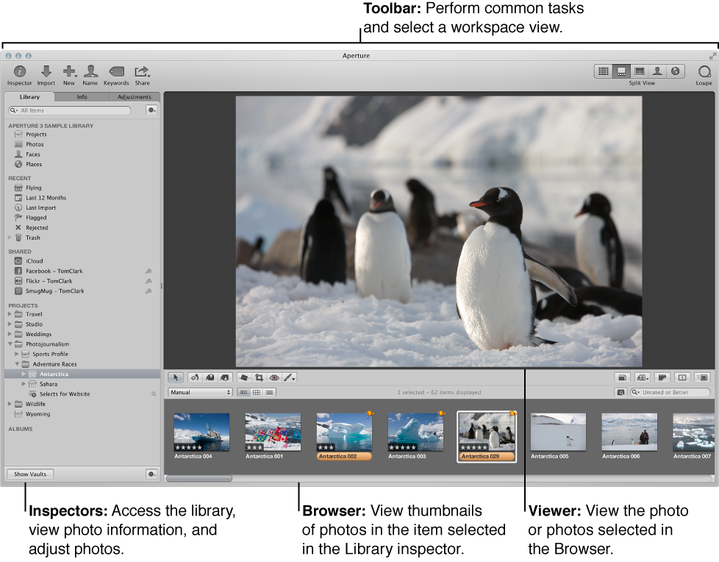Open the Places view in toolbar
Viewport: 719px width, 562px height.
coord(675,71)
